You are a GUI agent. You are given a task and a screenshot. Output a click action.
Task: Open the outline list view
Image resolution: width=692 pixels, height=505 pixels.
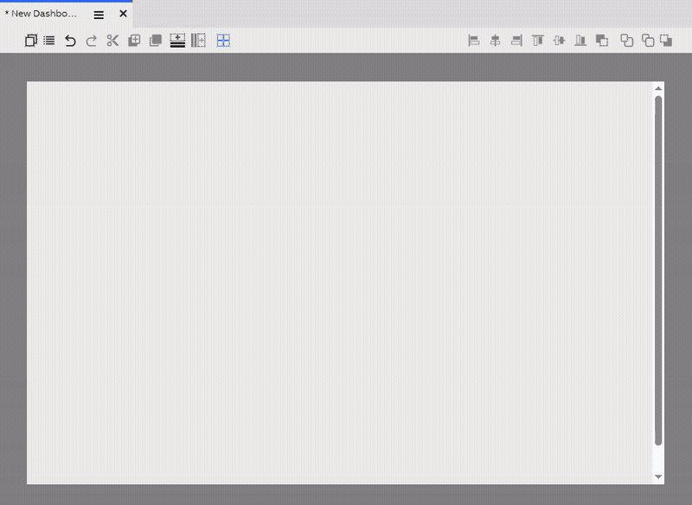point(48,40)
